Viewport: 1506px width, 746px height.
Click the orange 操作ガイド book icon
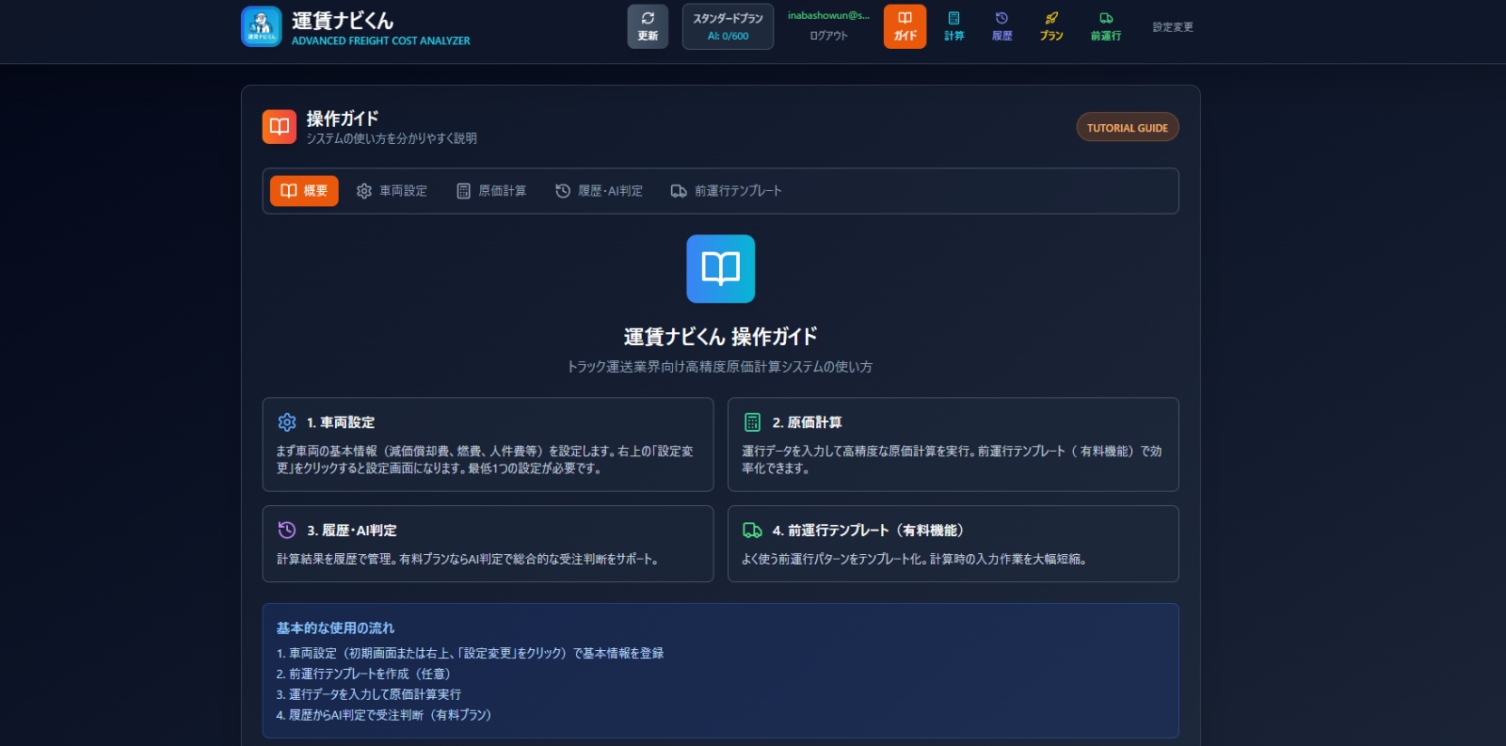pyautogui.click(x=280, y=127)
